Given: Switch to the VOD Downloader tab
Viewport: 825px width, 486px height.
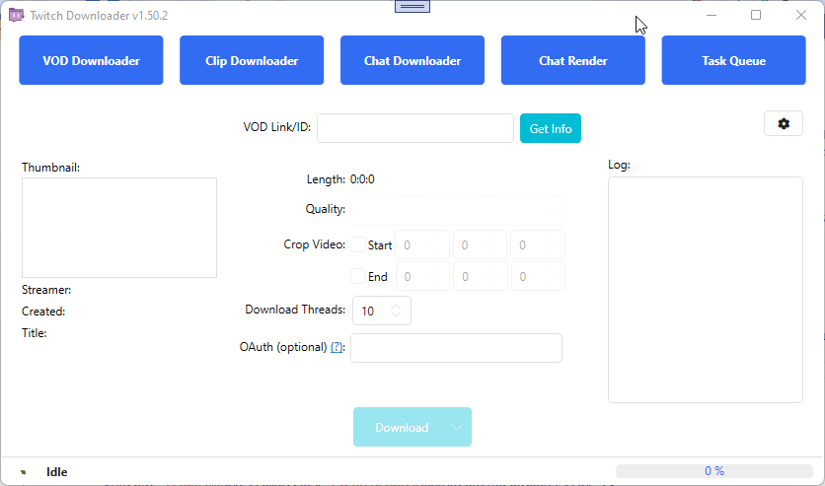Looking at the screenshot, I should (x=91, y=60).
